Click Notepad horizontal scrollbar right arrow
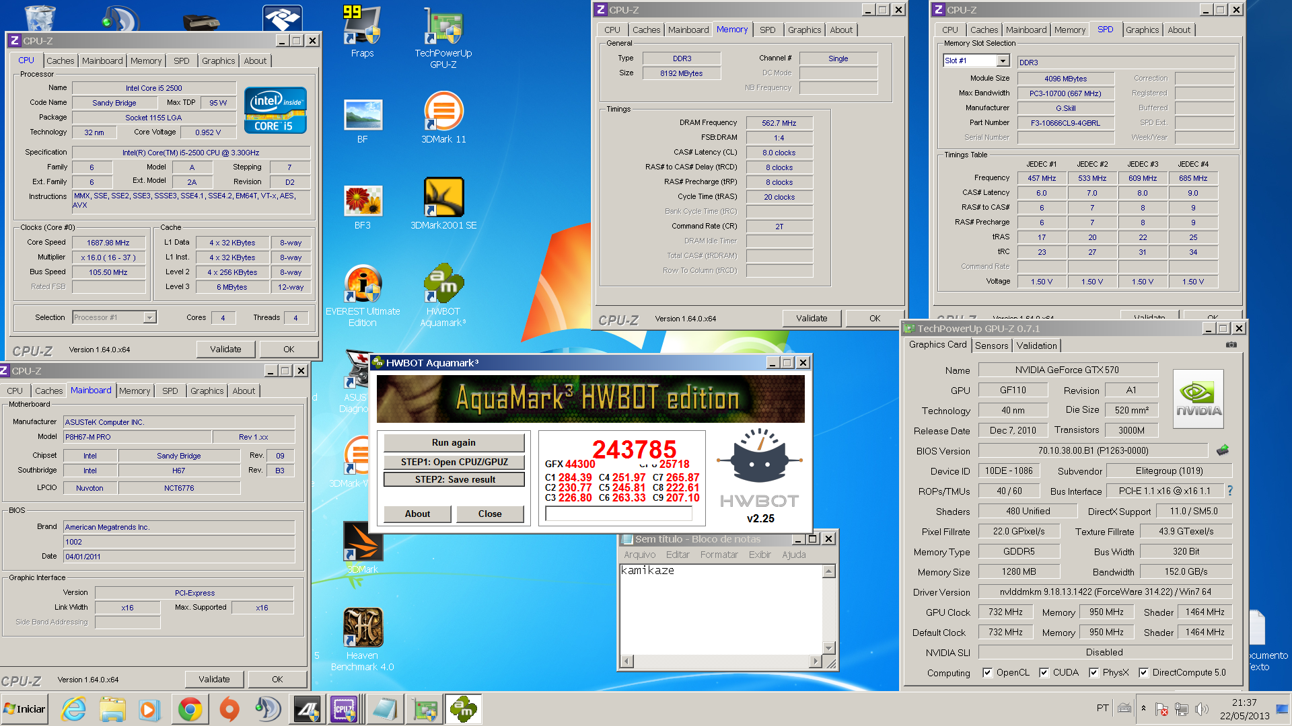 pos(816,661)
